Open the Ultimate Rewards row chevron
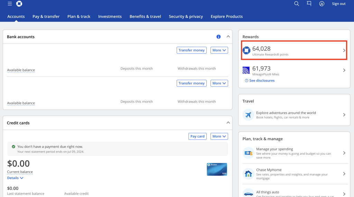 pyautogui.click(x=344, y=50)
